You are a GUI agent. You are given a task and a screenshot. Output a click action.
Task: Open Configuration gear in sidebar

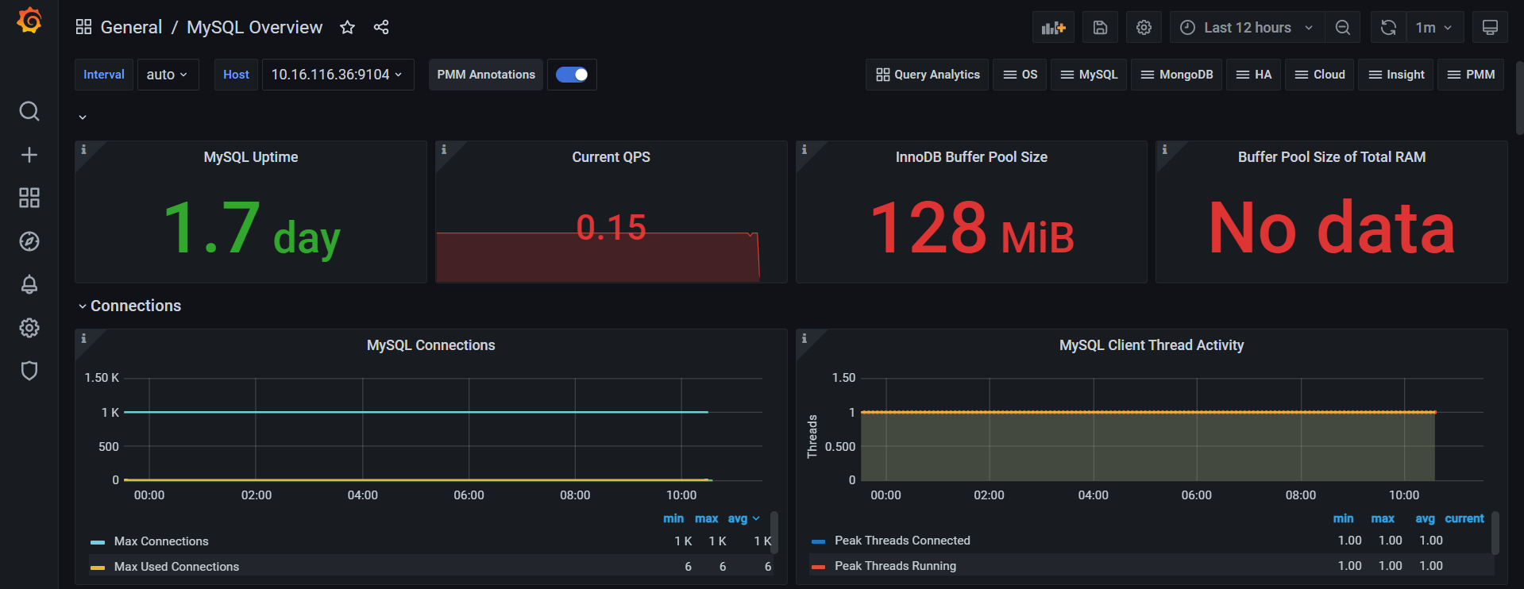(x=29, y=328)
